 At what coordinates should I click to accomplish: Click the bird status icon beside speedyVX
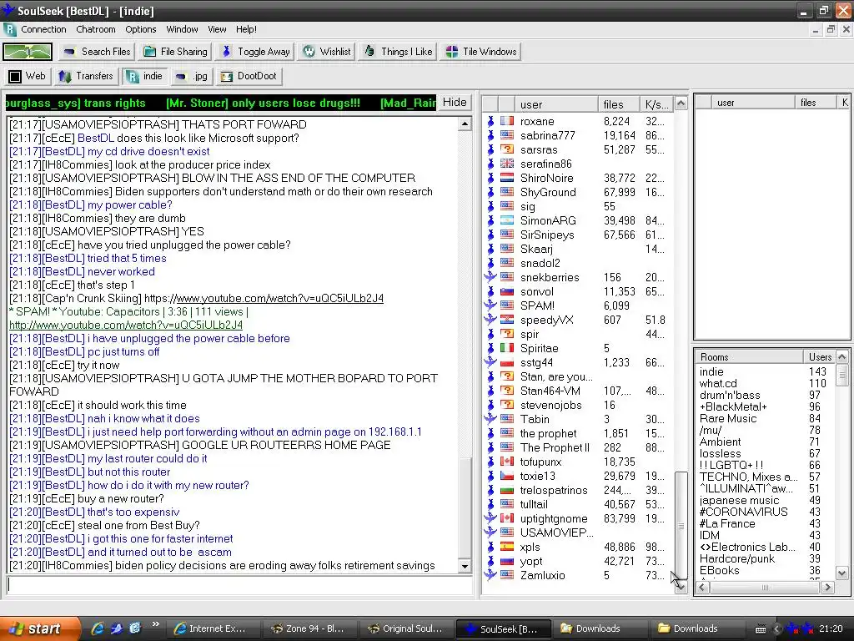pos(490,320)
